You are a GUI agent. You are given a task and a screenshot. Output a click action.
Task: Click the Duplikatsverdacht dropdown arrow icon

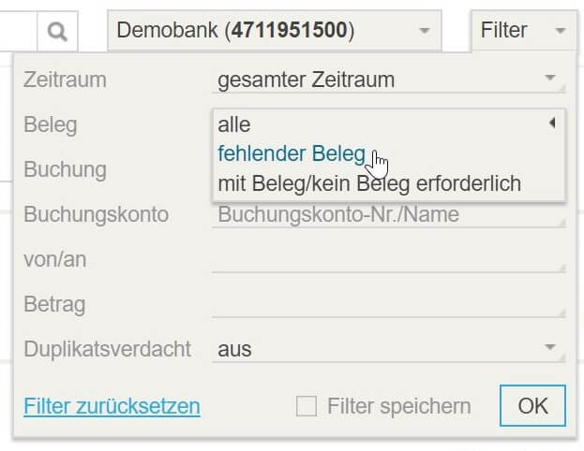(550, 347)
